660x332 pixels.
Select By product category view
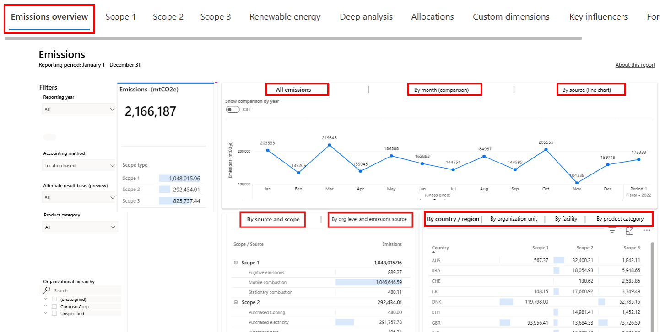(620, 219)
